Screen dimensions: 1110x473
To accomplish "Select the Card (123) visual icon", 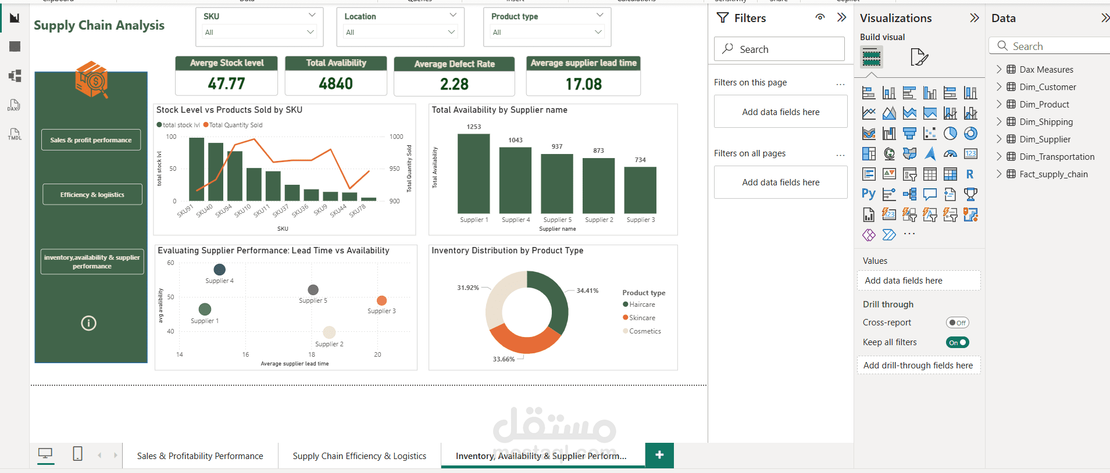I will (x=970, y=154).
